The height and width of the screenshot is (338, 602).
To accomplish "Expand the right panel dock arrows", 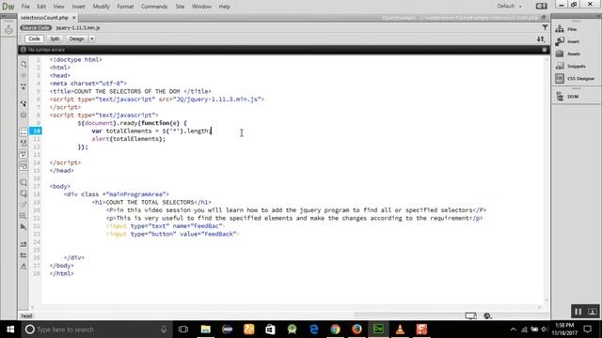I will [x=598, y=16].
